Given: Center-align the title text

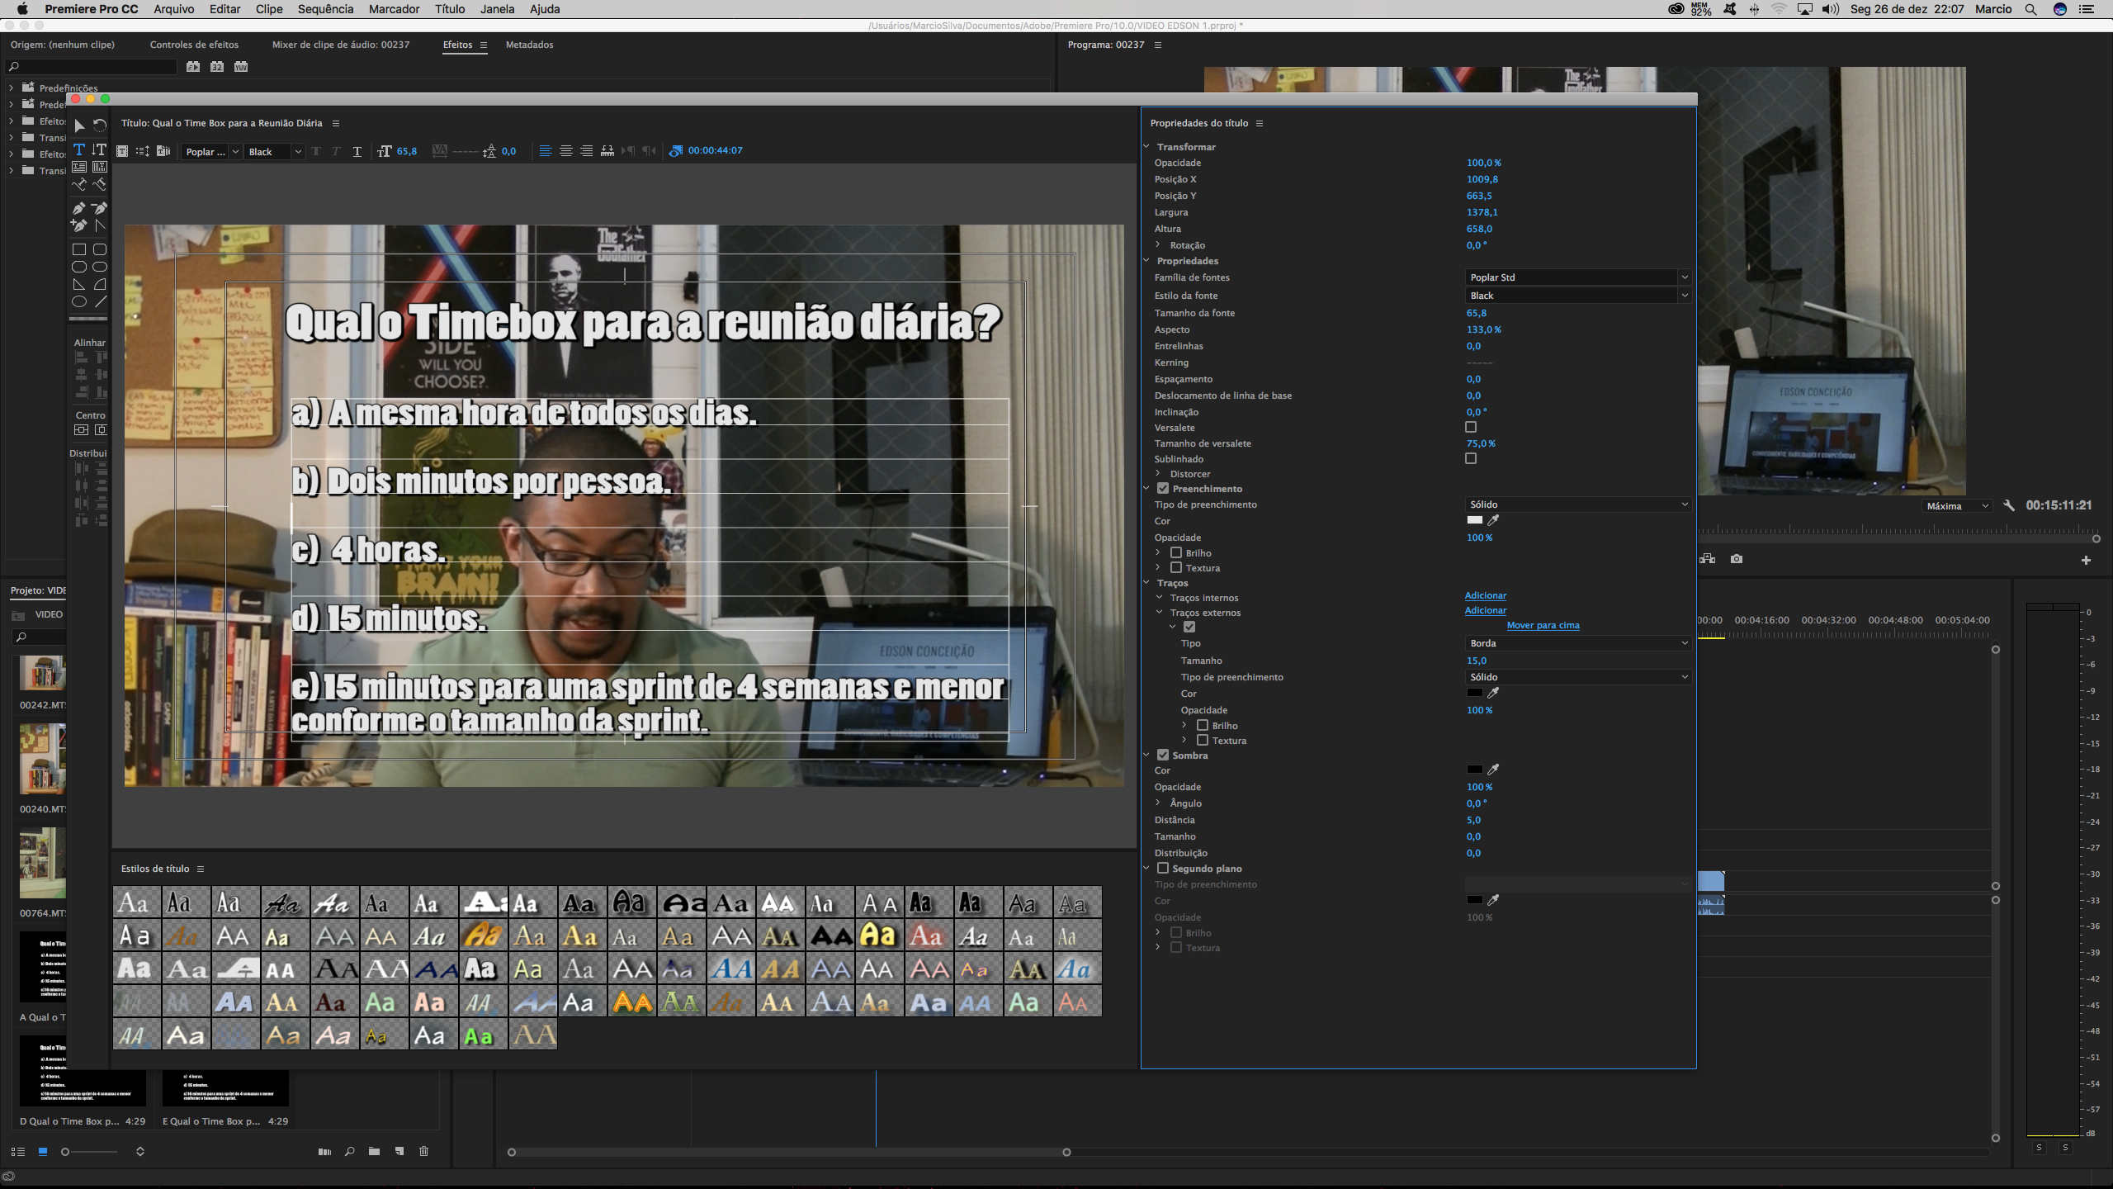Looking at the screenshot, I should click(x=565, y=151).
